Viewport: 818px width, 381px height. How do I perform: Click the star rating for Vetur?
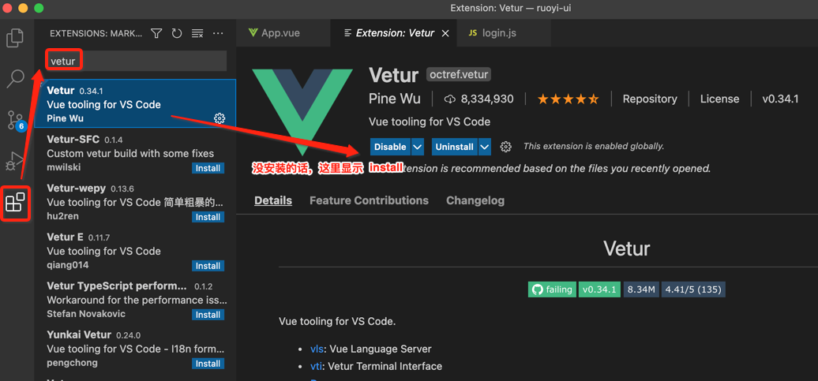(568, 99)
